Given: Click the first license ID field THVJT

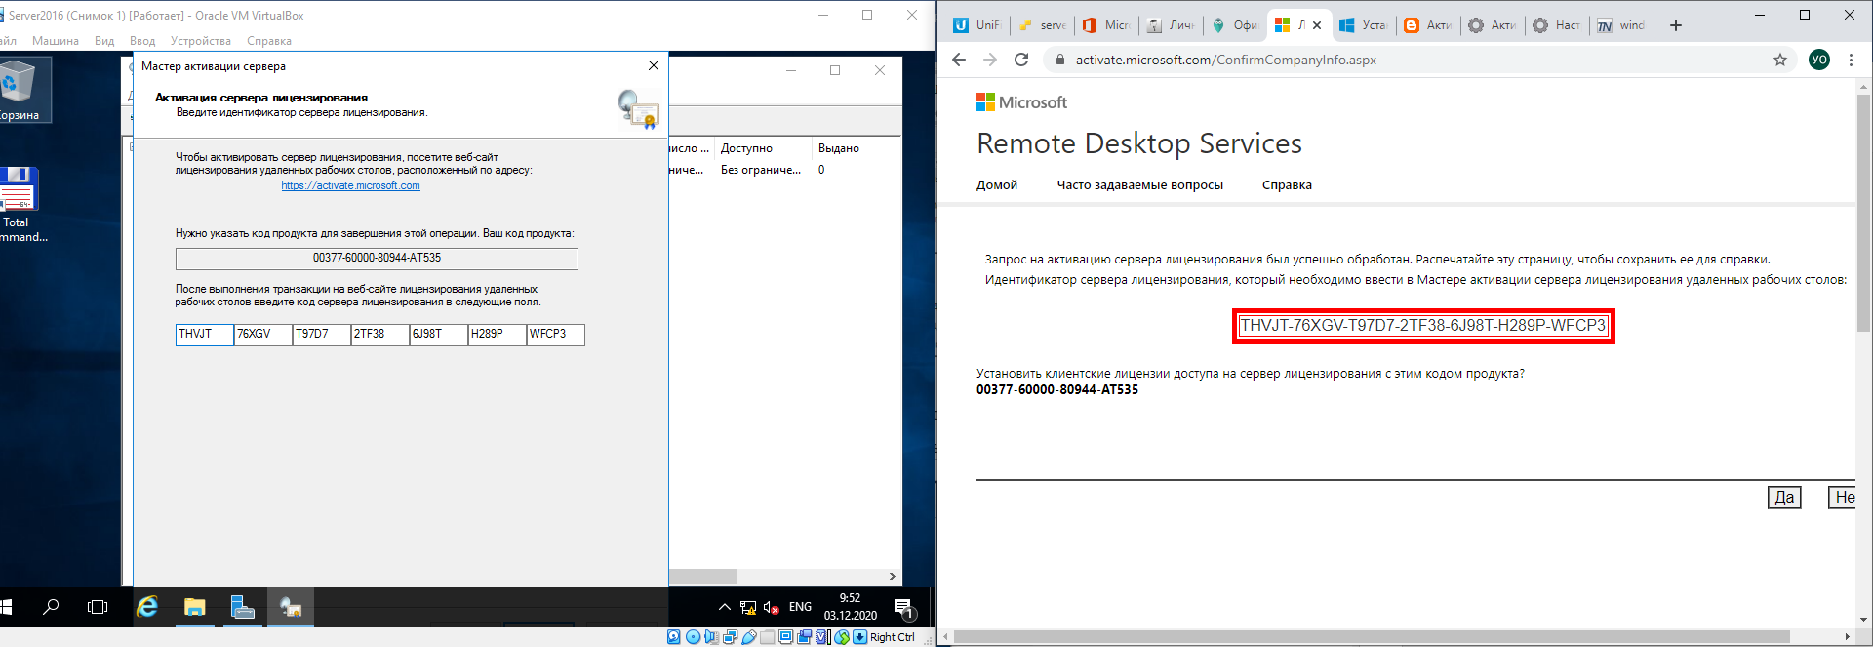Looking at the screenshot, I should pyautogui.click(x=204, y=335).
